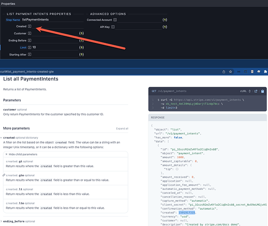Screen dimensions: 268x226
Task: Click the List all PaymentIntents heading
Action: click(31, 79)
